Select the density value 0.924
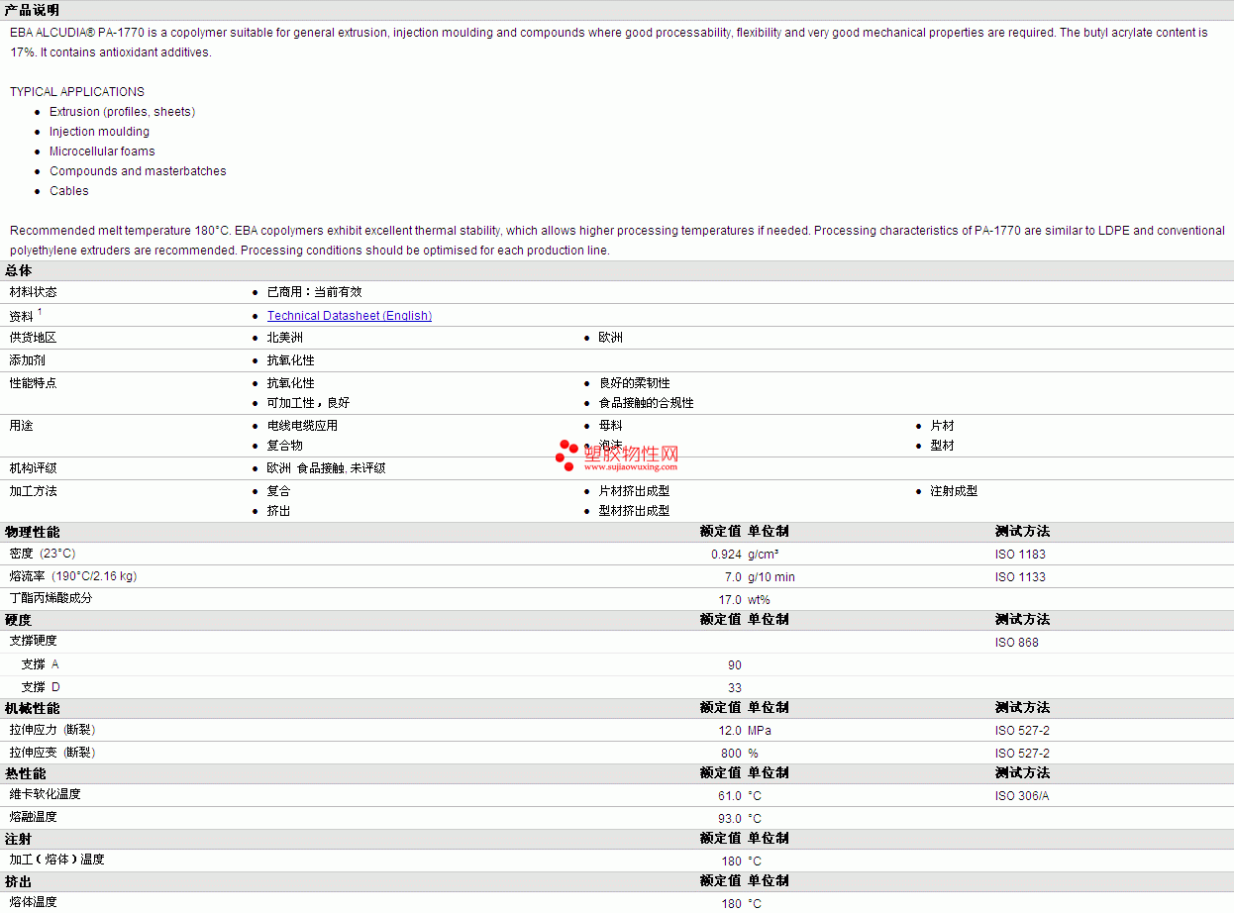The height and width of the screenshot is (913, 1234). pyautogui.click(x=726, y=555)
